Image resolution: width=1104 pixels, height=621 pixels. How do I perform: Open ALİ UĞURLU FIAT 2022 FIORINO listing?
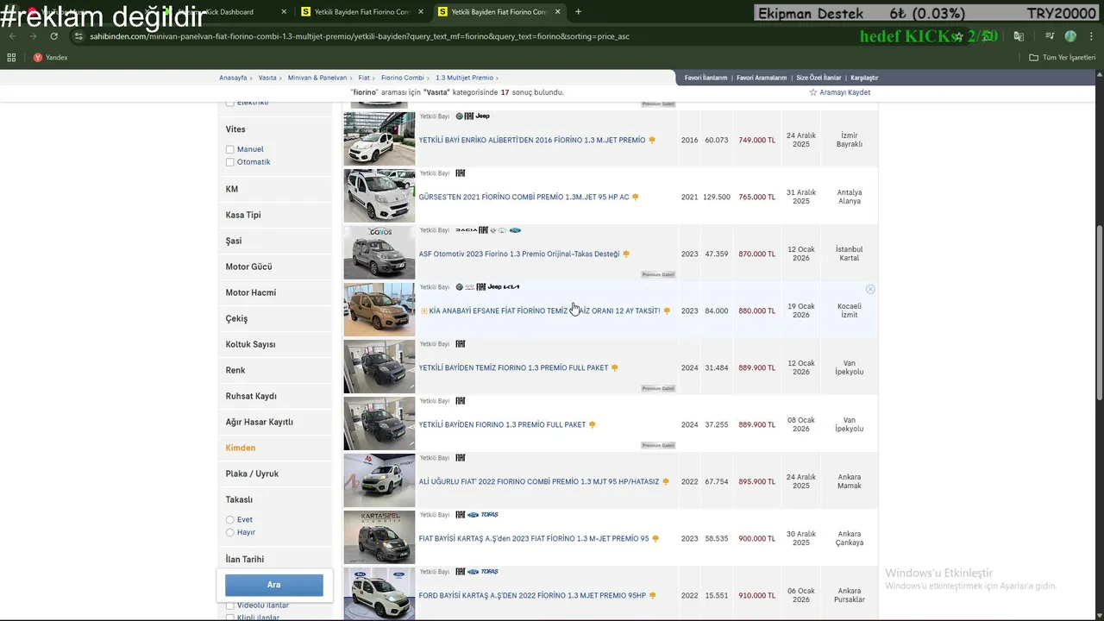[539, 482]
